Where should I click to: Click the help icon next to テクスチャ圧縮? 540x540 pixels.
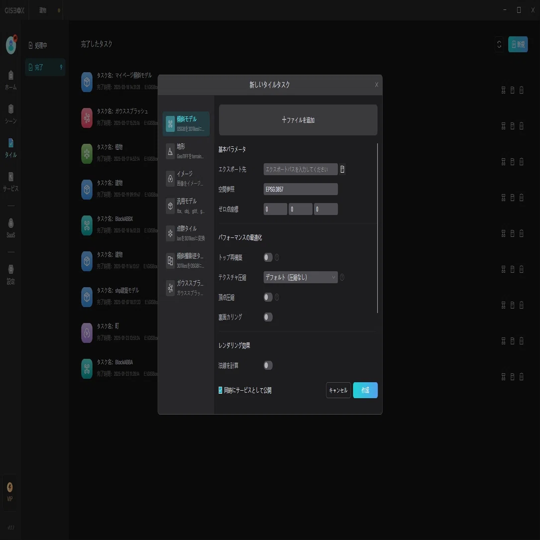tap(342, 277)
